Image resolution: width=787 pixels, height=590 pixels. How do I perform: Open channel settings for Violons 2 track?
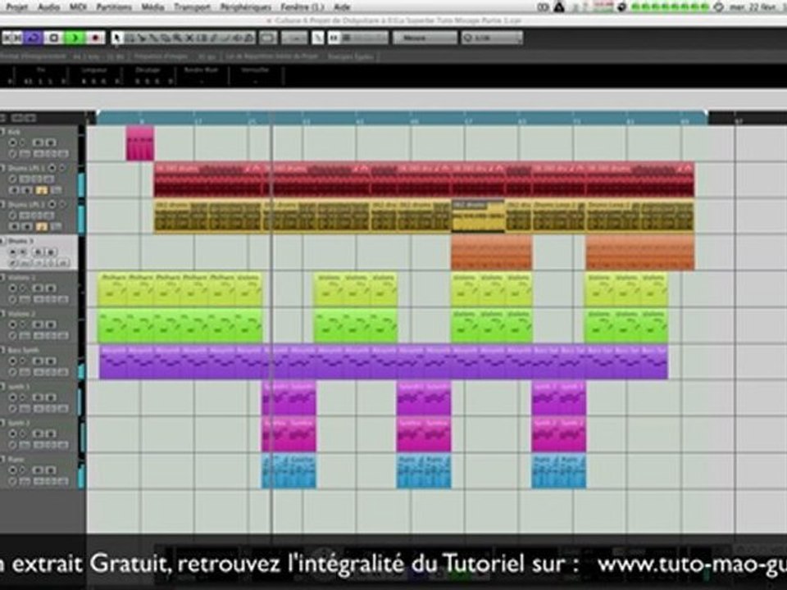tap(12, 336)
